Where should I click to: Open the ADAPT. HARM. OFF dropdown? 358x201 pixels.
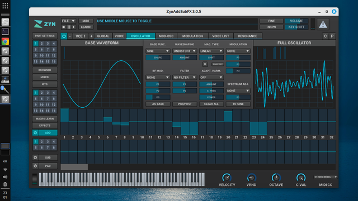click(x=211, y=78)
